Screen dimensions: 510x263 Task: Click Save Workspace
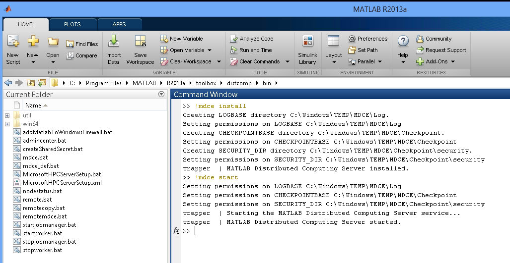pos(140,50)
